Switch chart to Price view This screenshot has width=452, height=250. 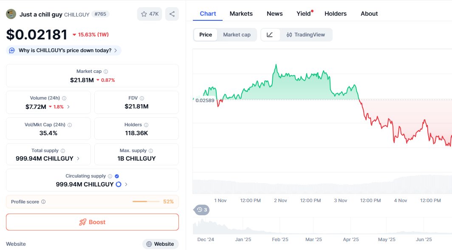tap(206, 35)
